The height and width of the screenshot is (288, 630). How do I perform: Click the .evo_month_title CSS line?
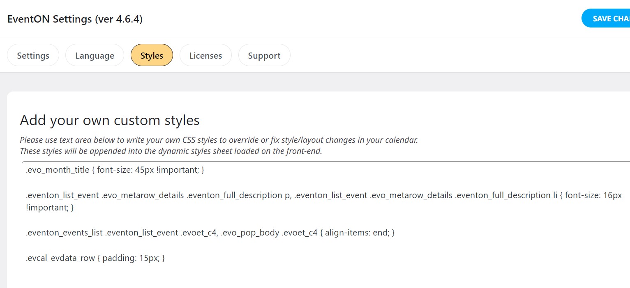click(x=115, y=169)
